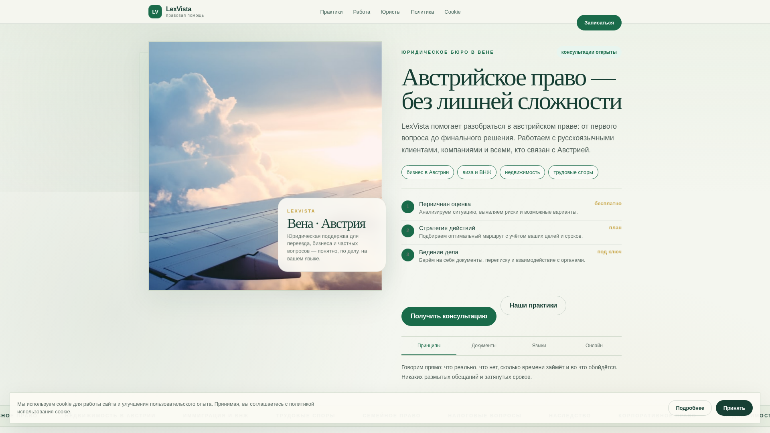Select the 'виза и ВНЖ' tag
Viewport: 770px width, 433px height.
(x=477, y=172)
